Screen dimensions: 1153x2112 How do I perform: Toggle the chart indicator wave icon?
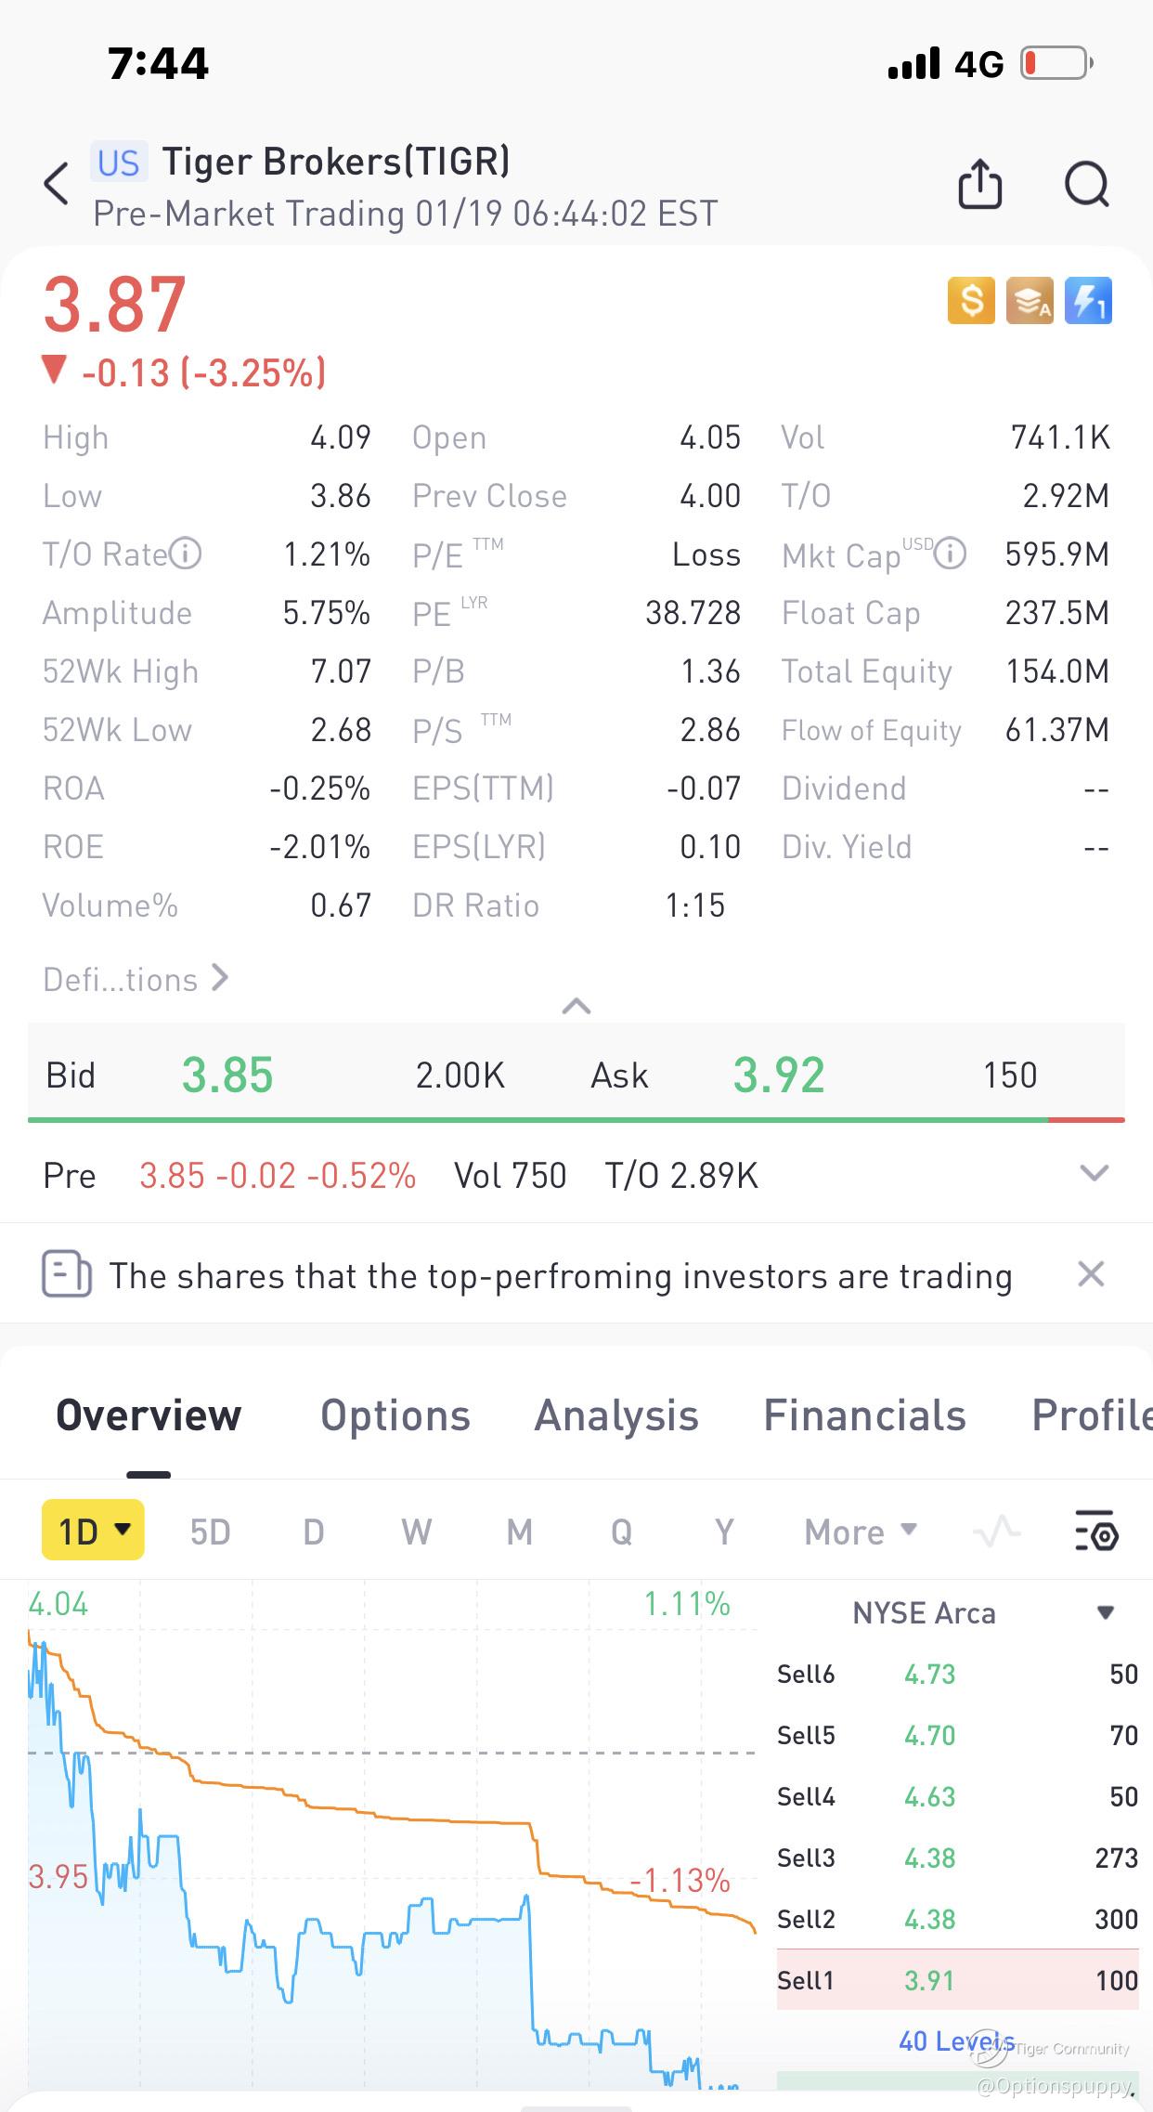(996, 1531)
